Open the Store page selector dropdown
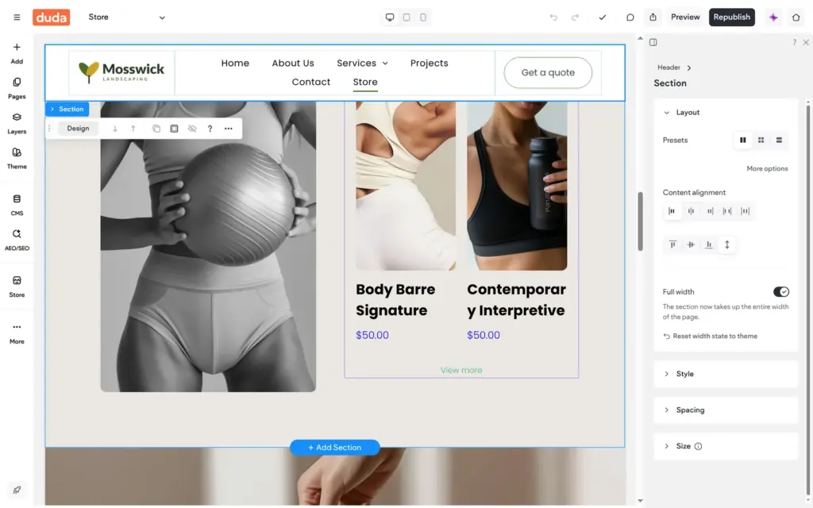 pyautogui.click(x=126, y=17)
